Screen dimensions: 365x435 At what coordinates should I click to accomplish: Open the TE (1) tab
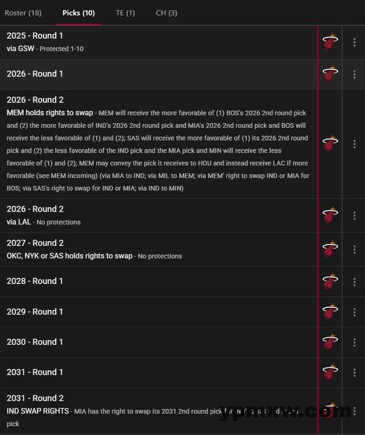[126, 13]
